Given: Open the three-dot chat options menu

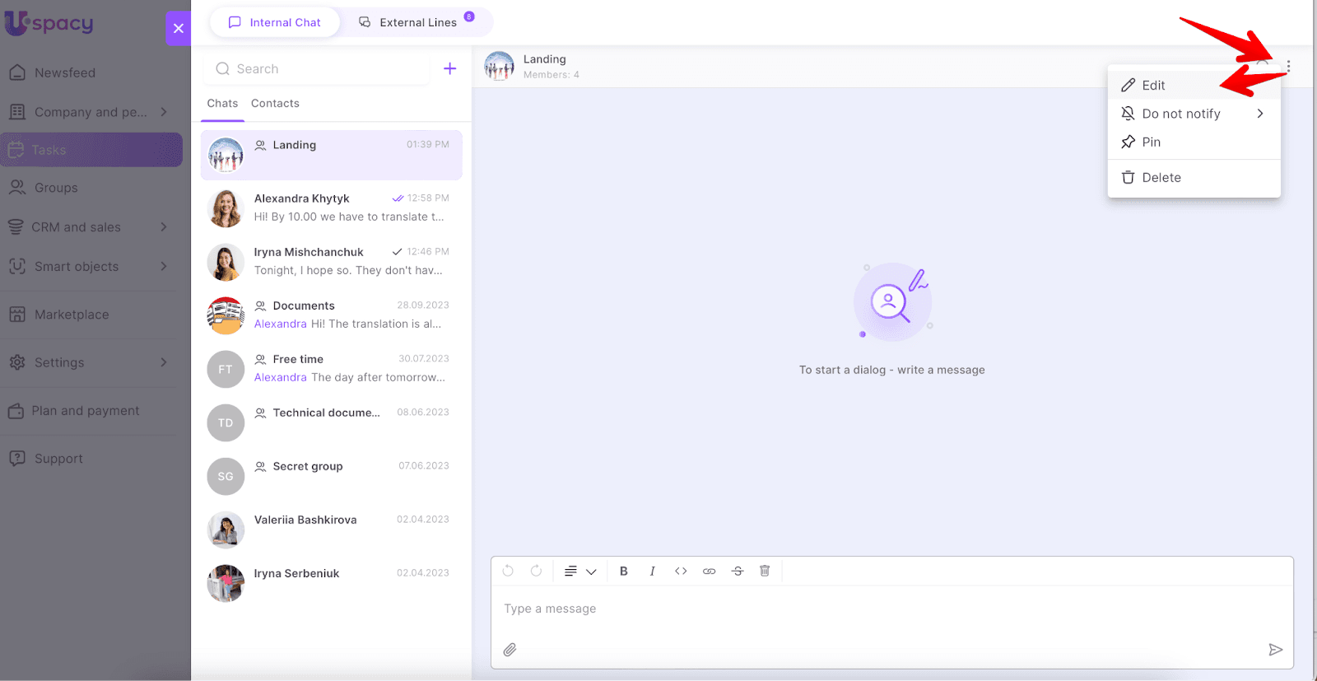Looking at the screenshot, I should (x=1288, y=67).
